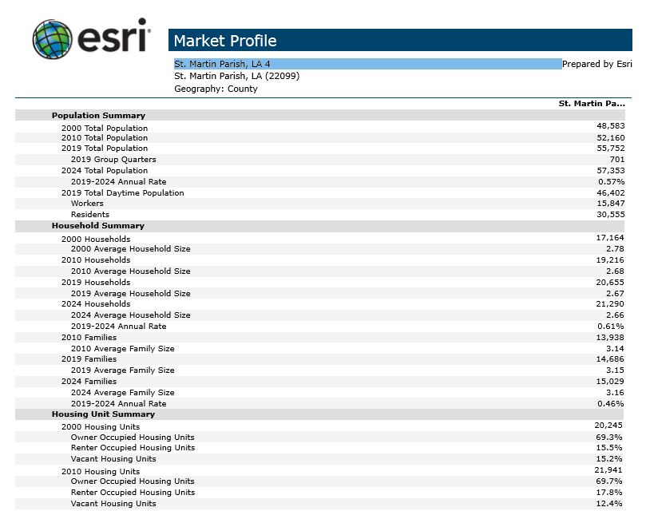Viewport: 646px width, 511px height.
Task: Select St. Martin Parish, LA (22099) line
Action: click(x=237, y=76)
